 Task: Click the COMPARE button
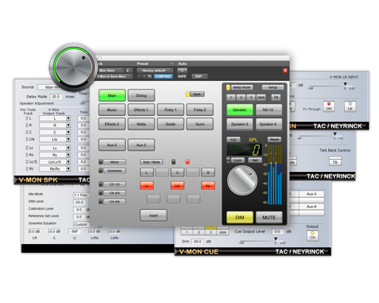[163, 77]
